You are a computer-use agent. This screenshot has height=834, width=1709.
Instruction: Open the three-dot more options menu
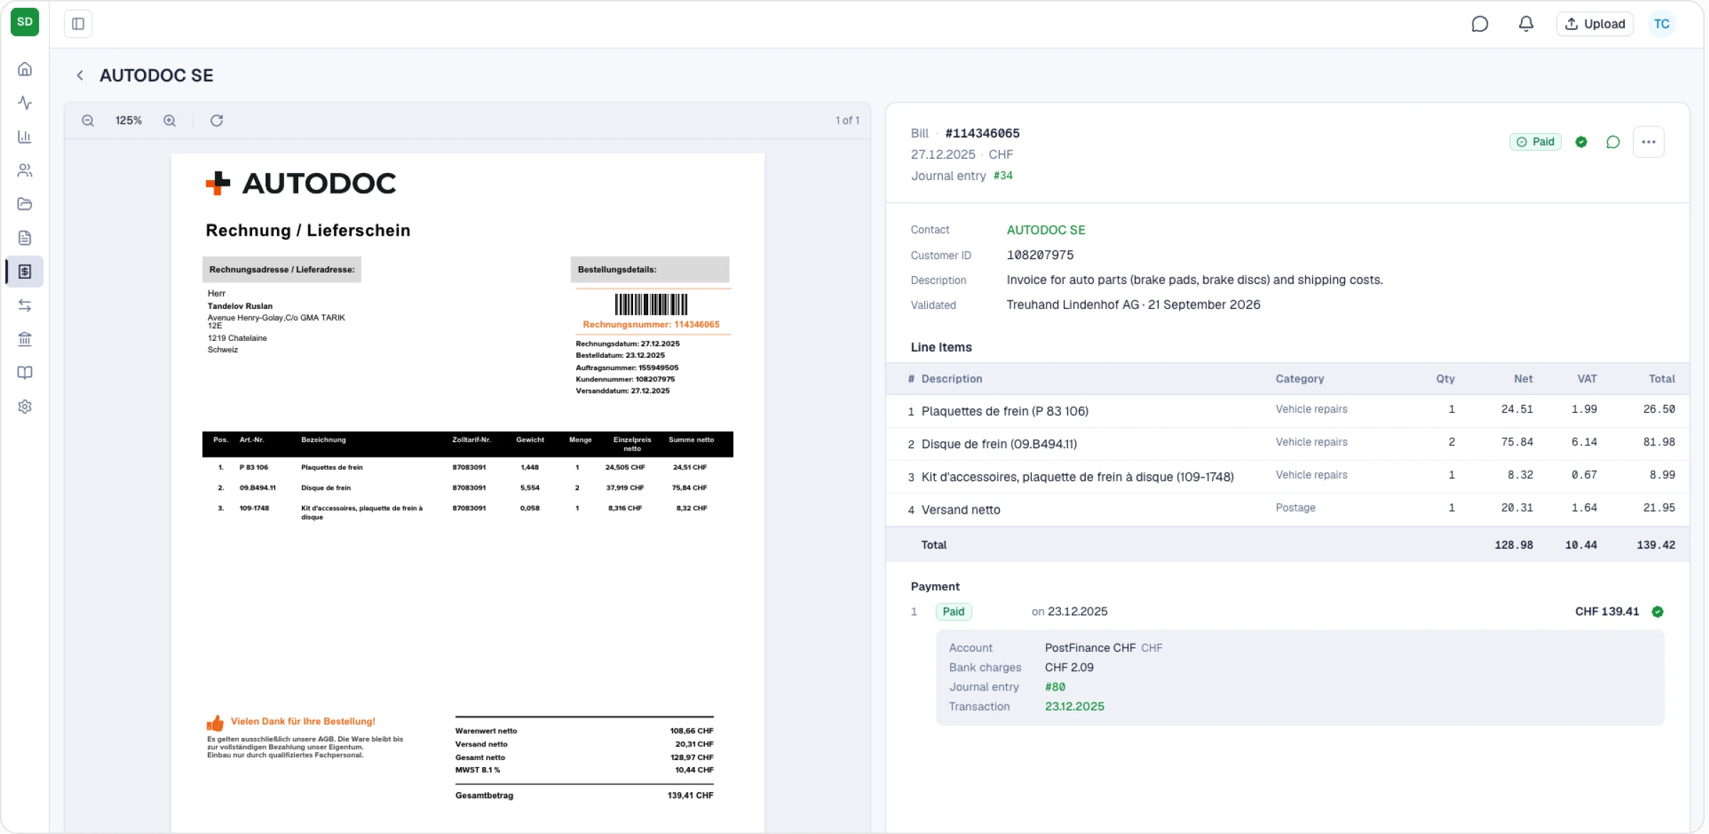[x=1648, y=142]
